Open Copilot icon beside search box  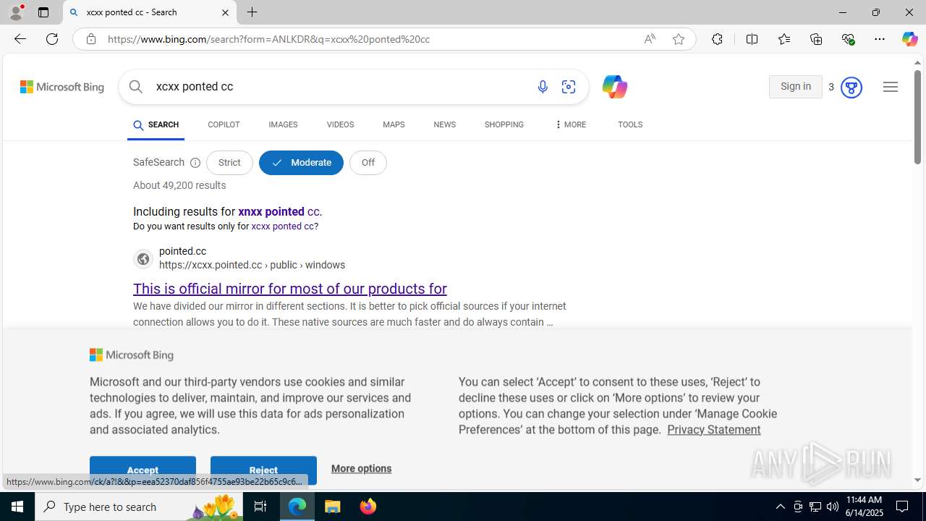614,87
